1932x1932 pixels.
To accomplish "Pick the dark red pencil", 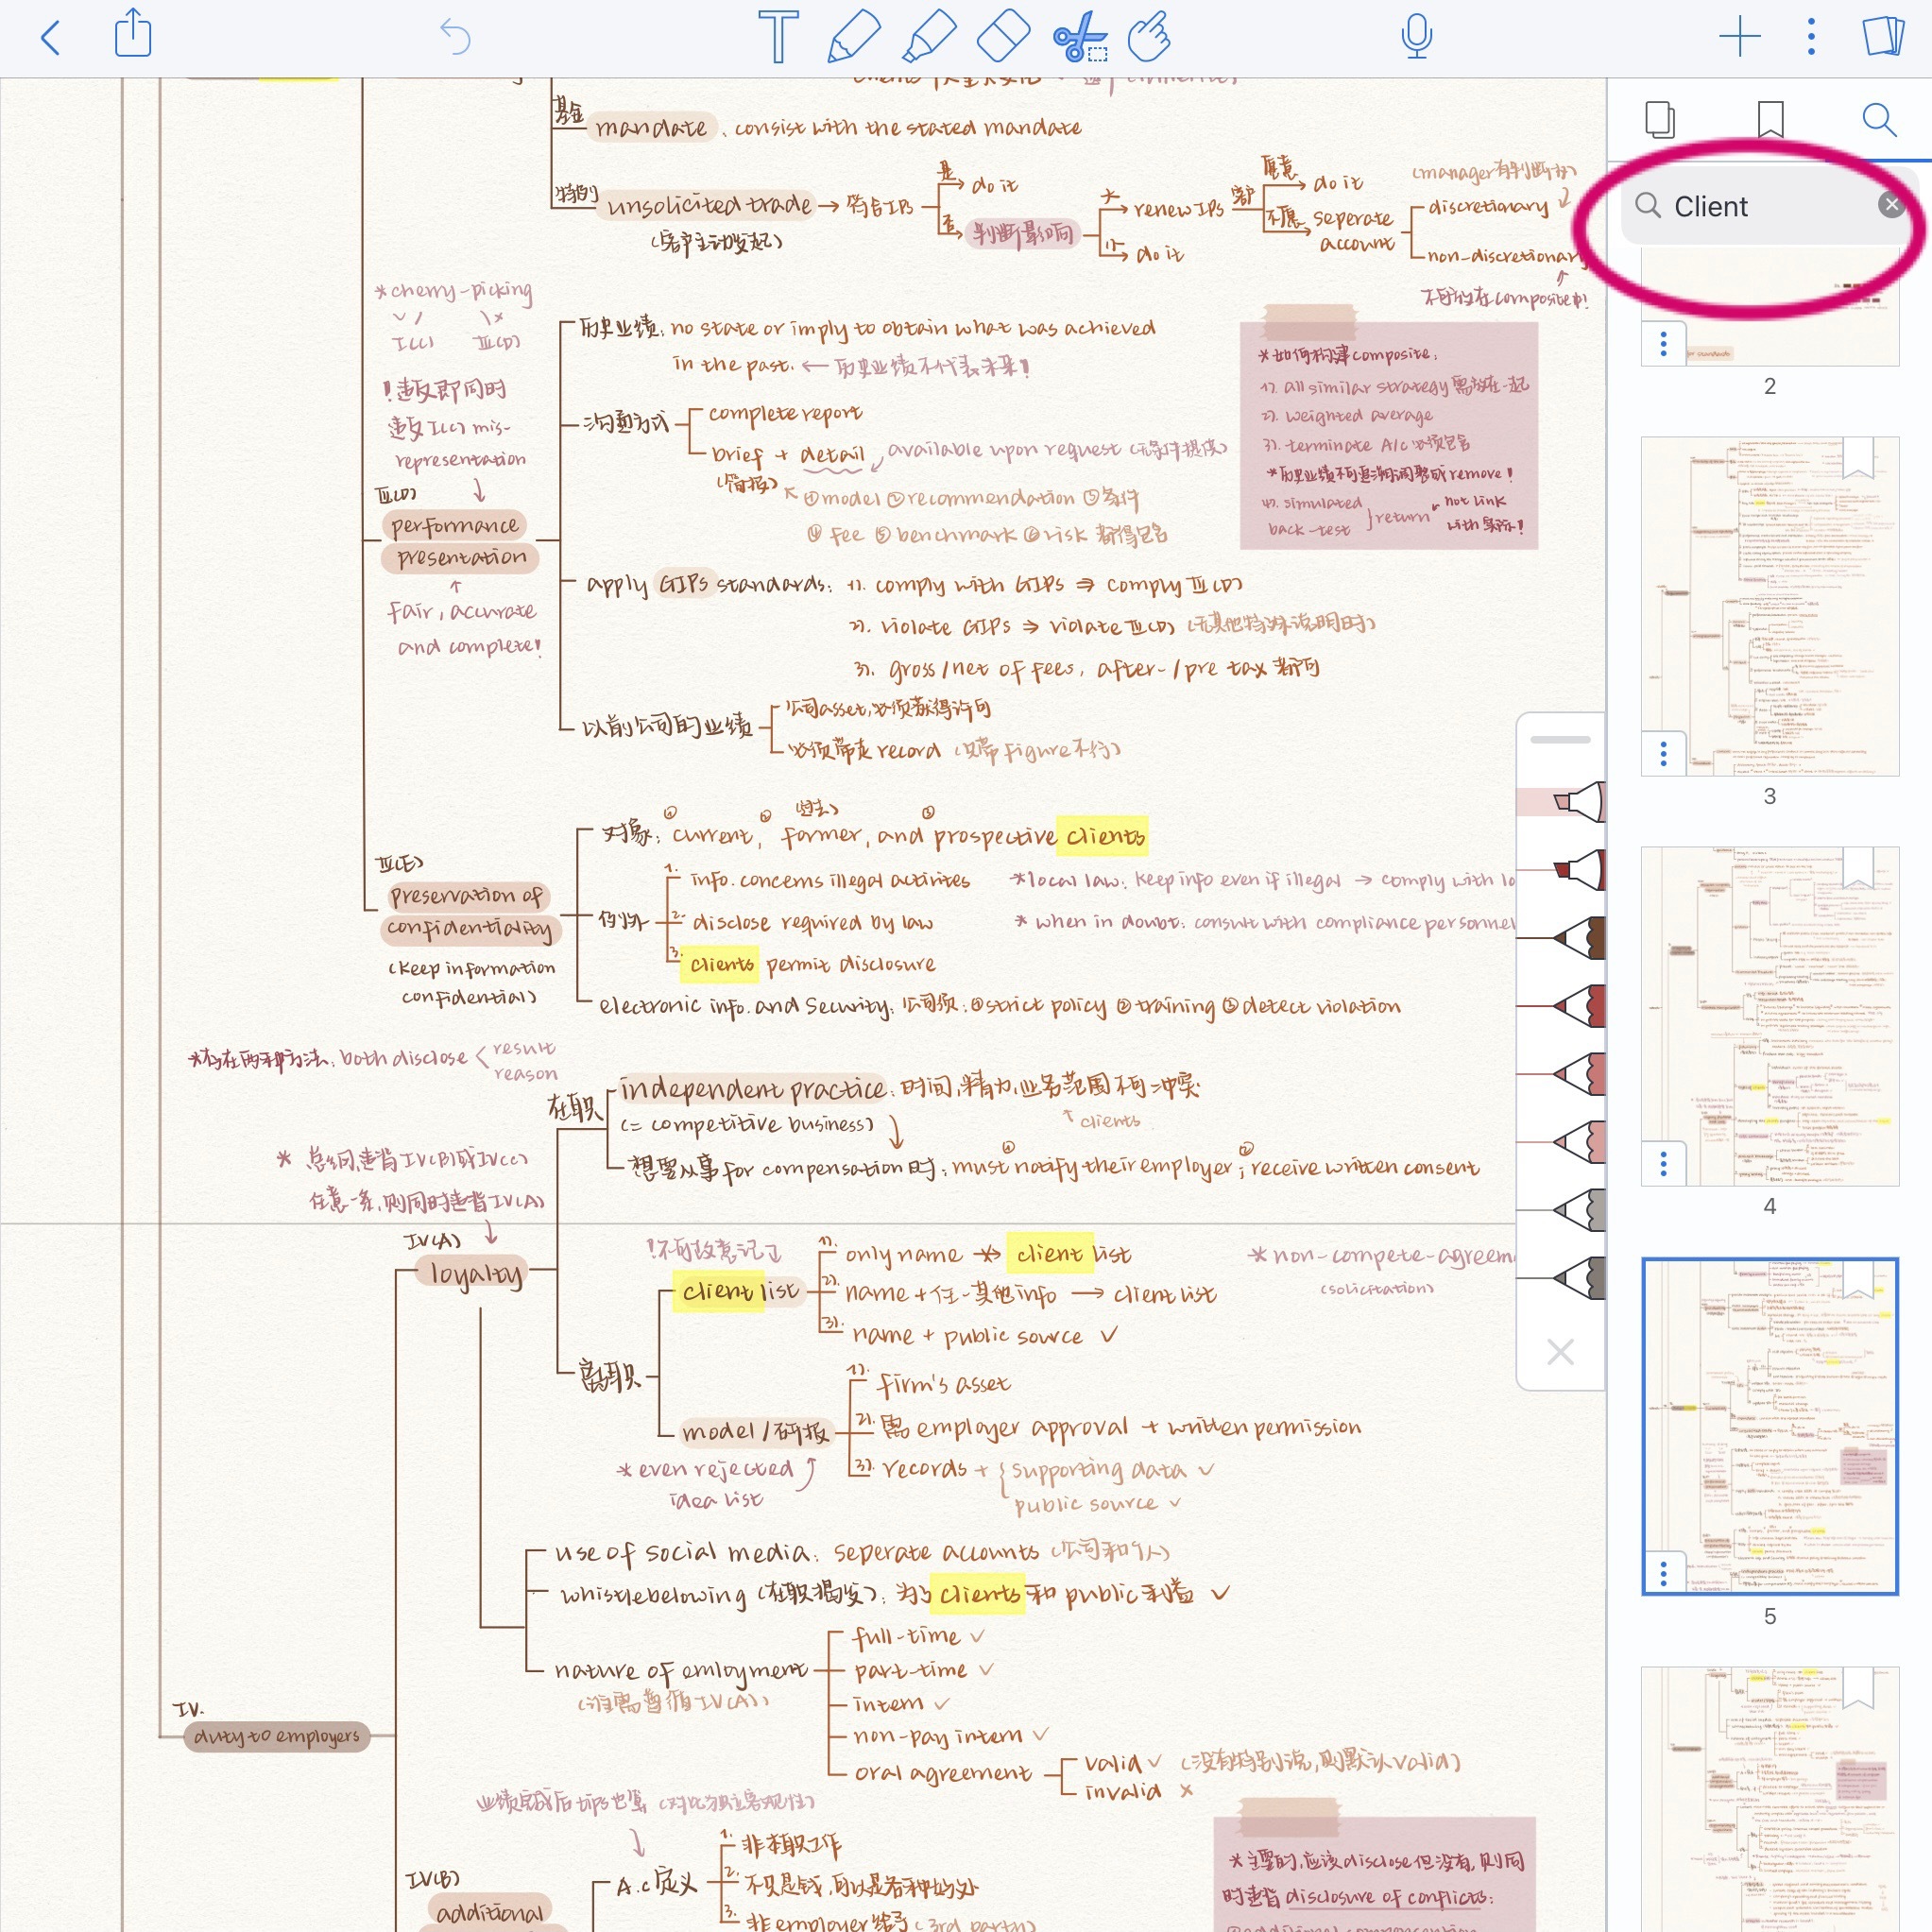I will pyautogui.click(x=1562, y=870).
